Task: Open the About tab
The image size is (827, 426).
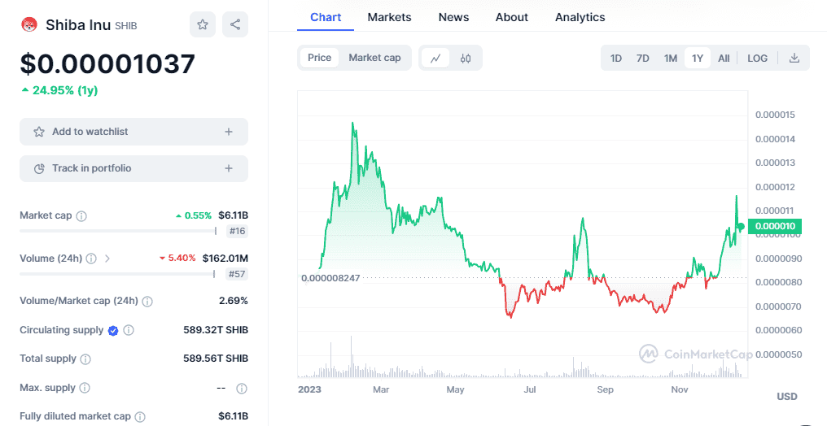Action: pyautogui.click(x=512, y=17)
